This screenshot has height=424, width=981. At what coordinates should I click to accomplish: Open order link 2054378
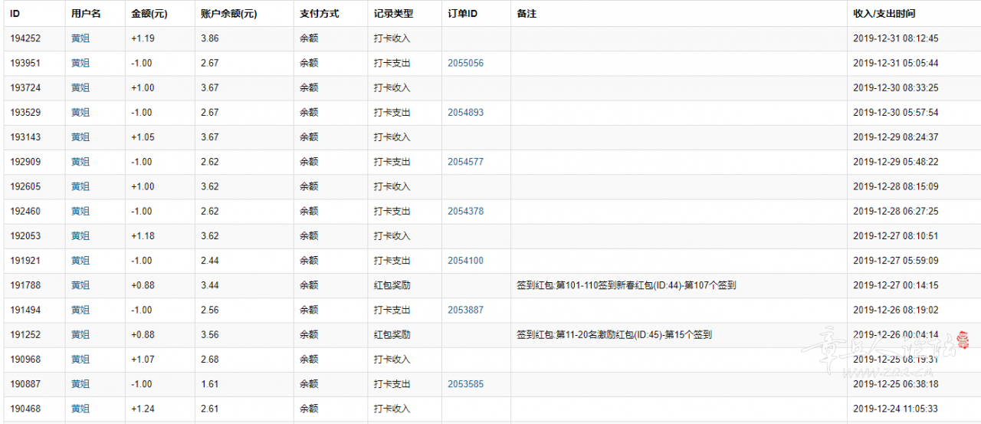465,211
